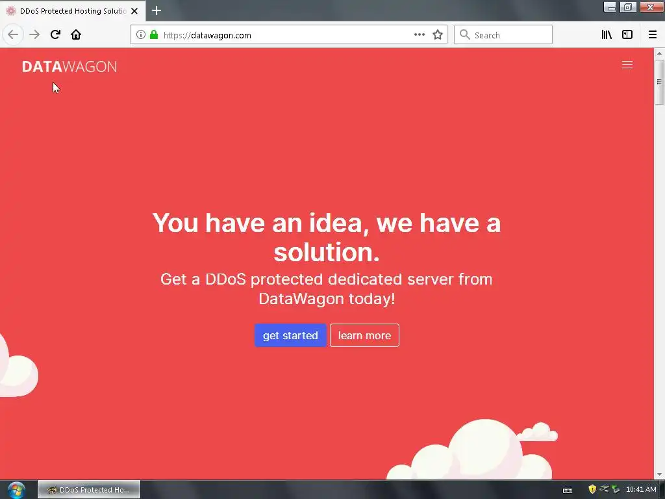Open the browser home page icon

[76, 35]
